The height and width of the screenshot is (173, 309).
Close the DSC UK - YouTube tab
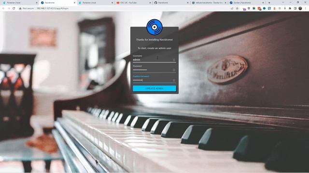[x=150, y=3]
